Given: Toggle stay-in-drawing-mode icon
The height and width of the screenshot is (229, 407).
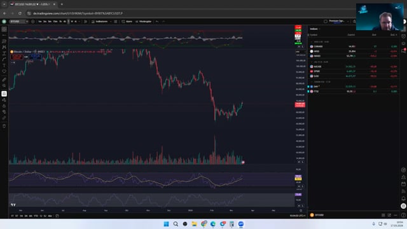Looking at the screenshot, I should pyautogui.click(x=4, y=100).
